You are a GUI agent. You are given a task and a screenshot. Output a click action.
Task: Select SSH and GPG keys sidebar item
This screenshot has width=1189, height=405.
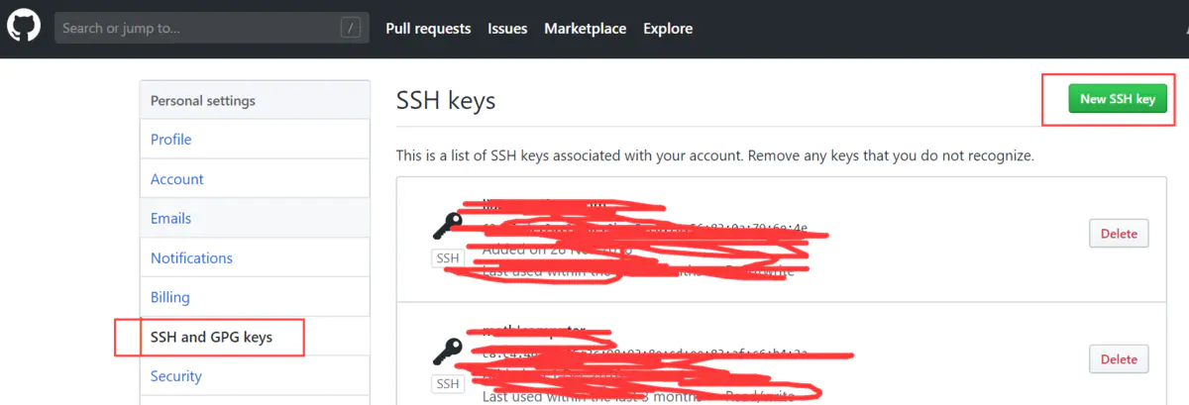(255, 337)
